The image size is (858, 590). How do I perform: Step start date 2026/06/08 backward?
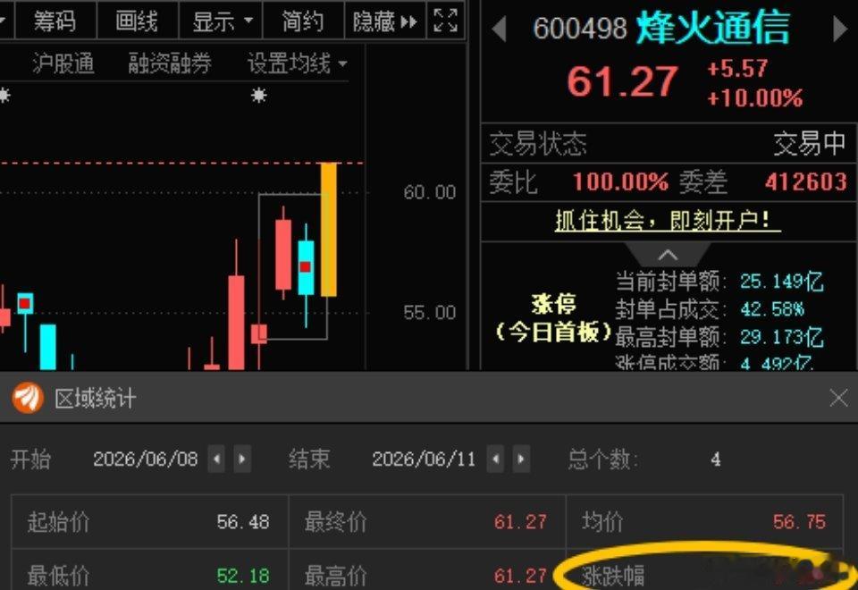tap(216, 459)
